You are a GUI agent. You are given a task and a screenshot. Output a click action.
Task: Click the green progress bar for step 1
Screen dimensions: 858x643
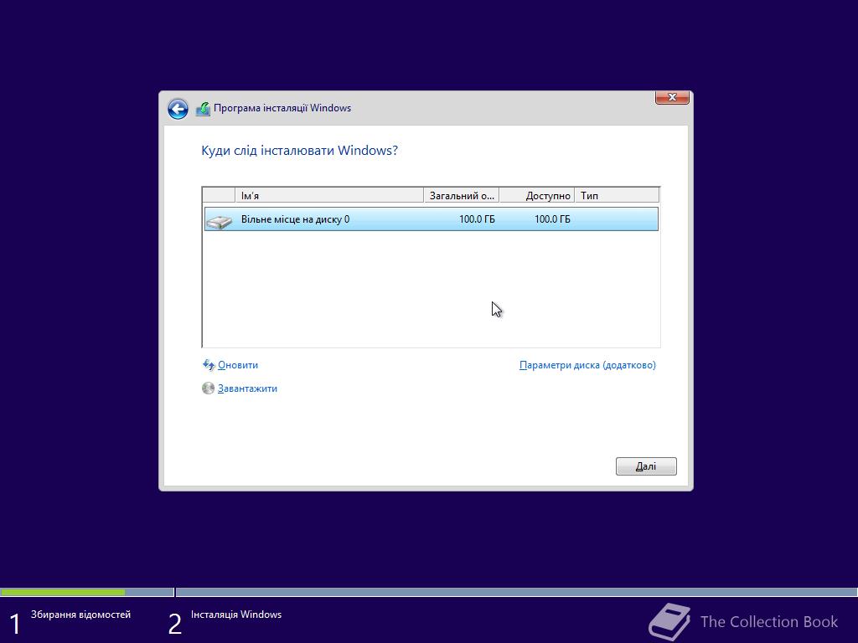coord(63,592)
